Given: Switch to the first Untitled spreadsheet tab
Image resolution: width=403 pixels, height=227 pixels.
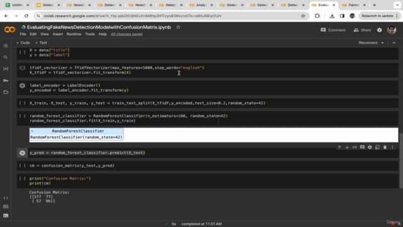Looking at the screenshot, I should pyautogui.click(x=17, y=5).
